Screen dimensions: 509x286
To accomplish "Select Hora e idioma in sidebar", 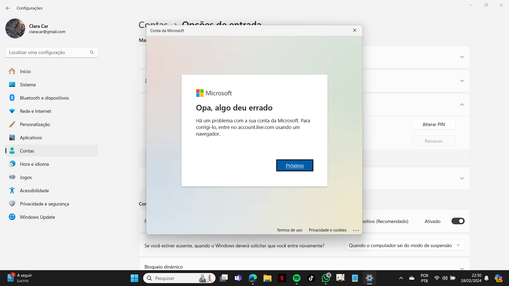I will pos(34,164).
